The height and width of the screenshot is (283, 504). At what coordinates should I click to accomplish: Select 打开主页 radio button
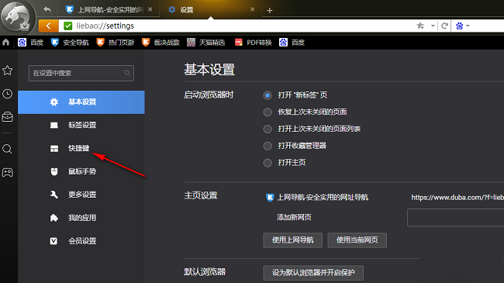tap(268, 163)
